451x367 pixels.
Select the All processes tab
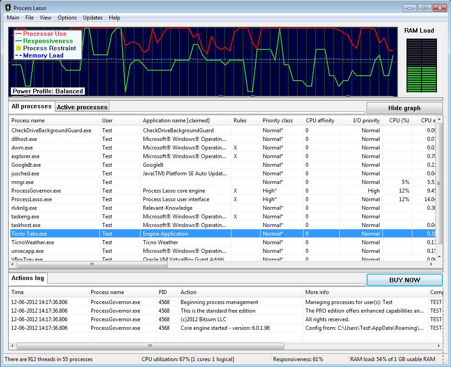point(31,106)
